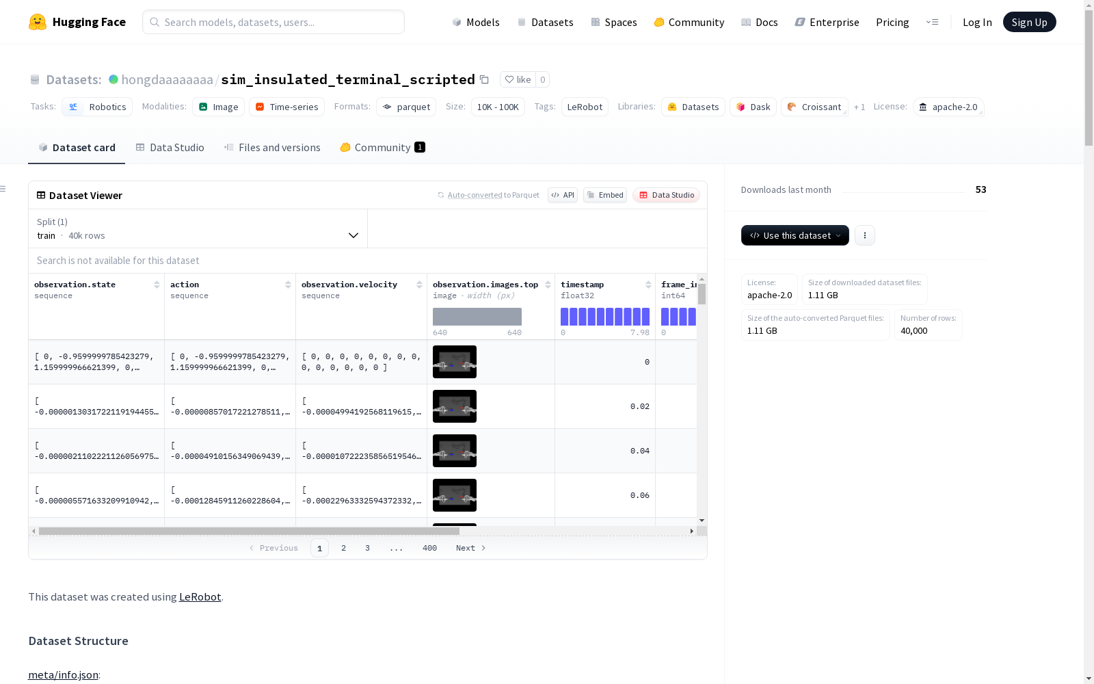Click the heart like icon
This screenshot has width=1094, height=684.
click(x=509, y=79)
